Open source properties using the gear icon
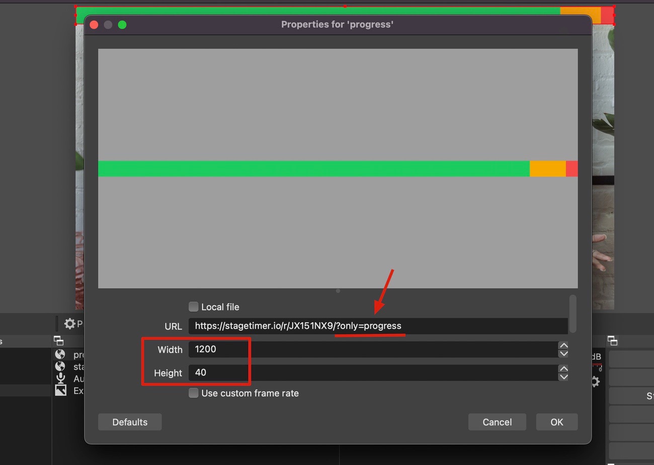 coord(70,324)
